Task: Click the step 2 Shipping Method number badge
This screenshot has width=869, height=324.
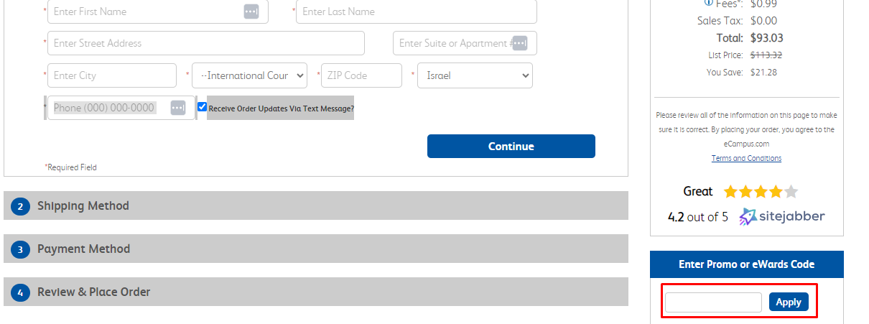Action: [x=20, y=206]
